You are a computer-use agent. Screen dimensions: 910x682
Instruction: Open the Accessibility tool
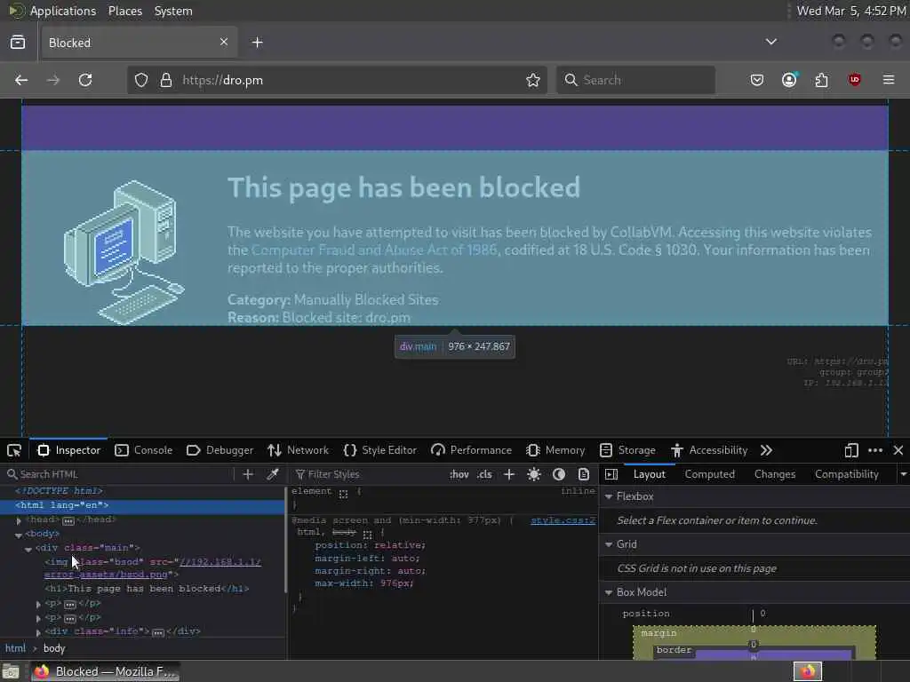pos(708,450)
